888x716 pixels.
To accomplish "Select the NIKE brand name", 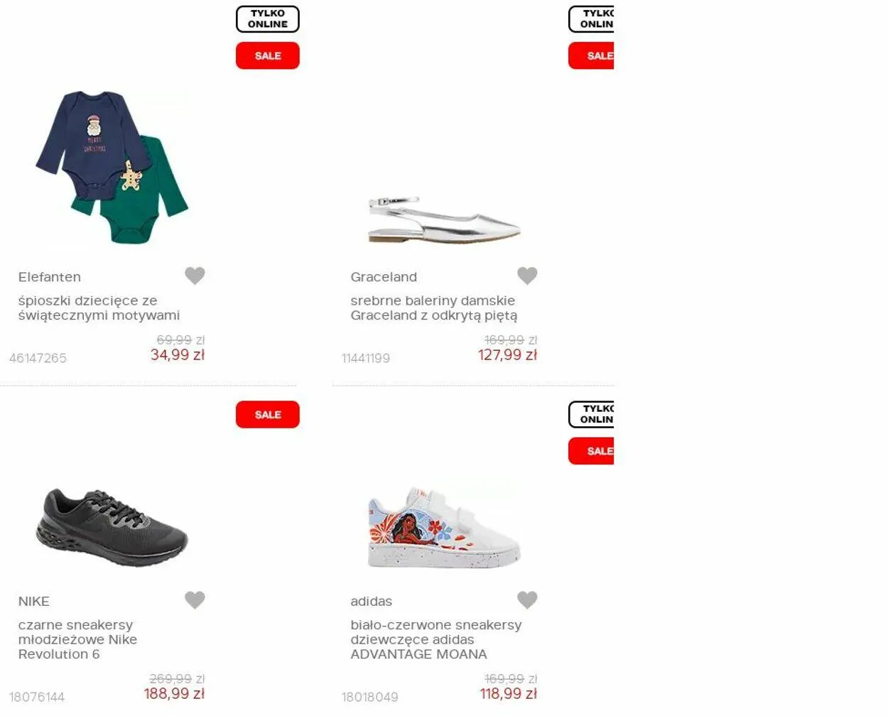I will click(x=33, y=602).
